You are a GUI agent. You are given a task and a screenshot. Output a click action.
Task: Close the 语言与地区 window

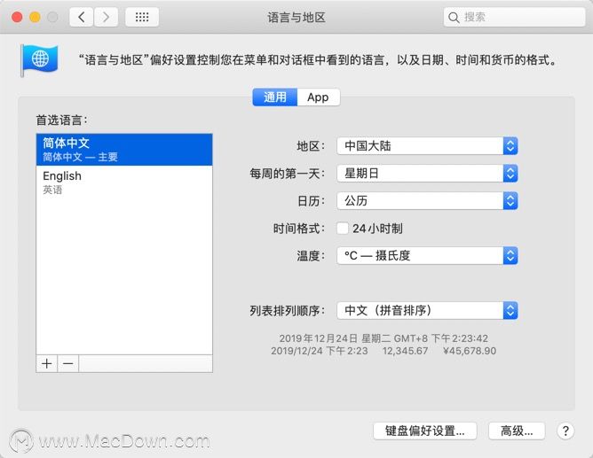click(17, 17)
